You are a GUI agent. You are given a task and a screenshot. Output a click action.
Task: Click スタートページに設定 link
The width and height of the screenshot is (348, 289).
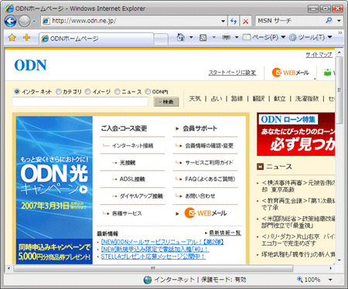pyautogui.click(x=232, y=73)
